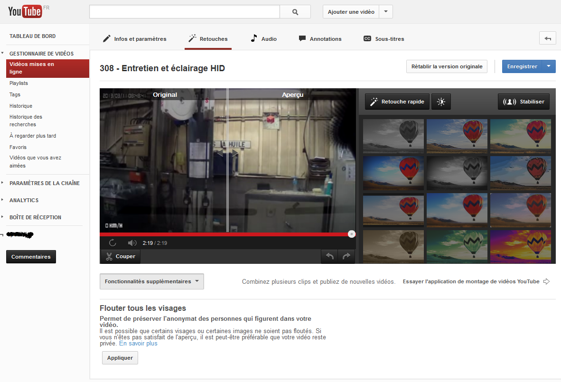Image resolution: width=561 pixels, height=382 pixels.
Task: Replay the video with the circular arrow
Action: [112, 243]
